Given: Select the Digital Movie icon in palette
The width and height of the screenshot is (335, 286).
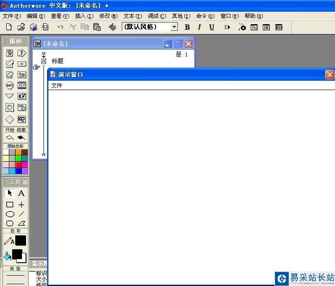Looking at the screenshot, I should click(x=22, y=85).
